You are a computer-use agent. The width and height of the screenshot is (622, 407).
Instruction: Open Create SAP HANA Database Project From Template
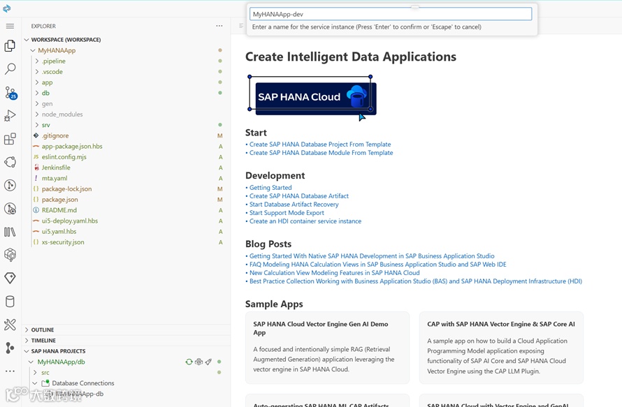pos(320,145)
